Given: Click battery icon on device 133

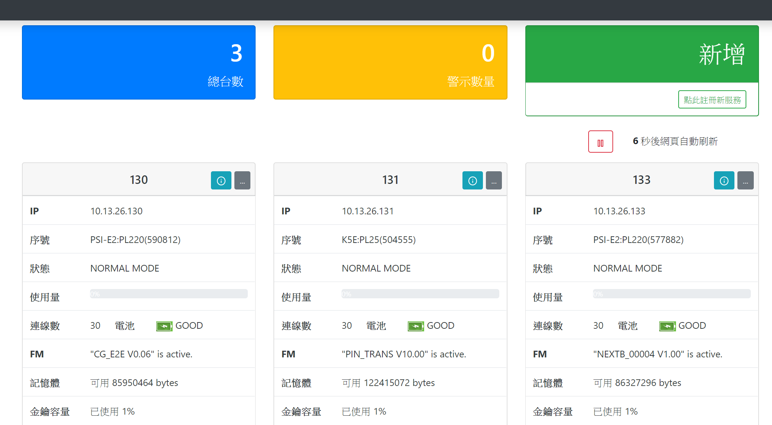Looking at the screenshot, I should click(x=667, y=326).
